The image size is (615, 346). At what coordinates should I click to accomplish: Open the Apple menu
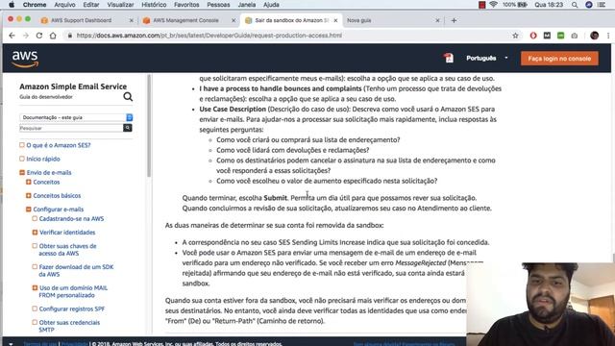pos(12,5)
